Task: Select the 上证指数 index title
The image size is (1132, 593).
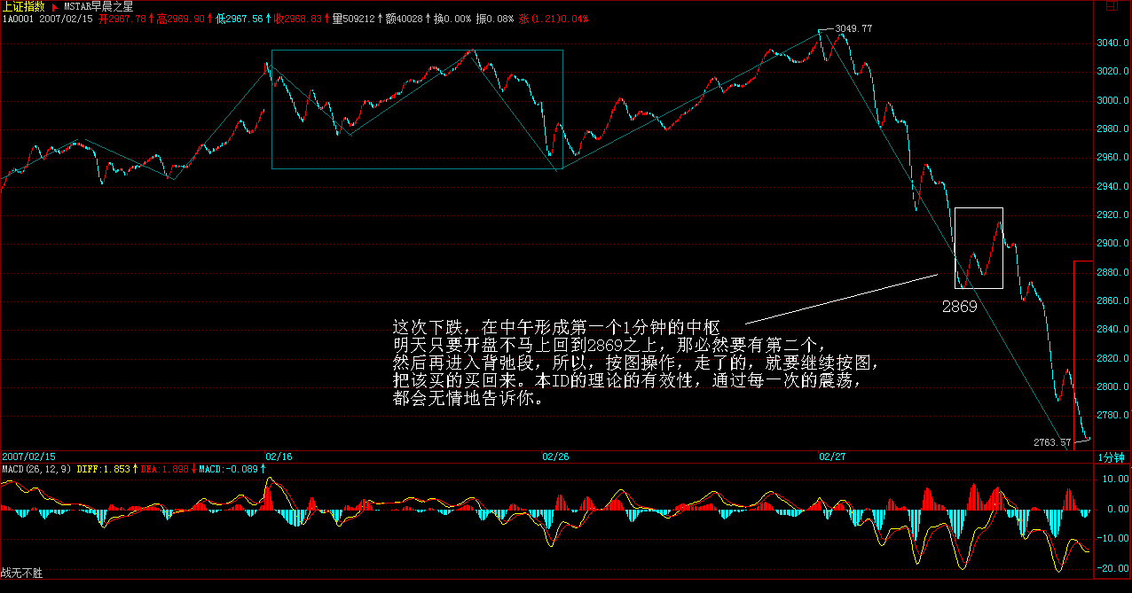Action: click(23, 6)
